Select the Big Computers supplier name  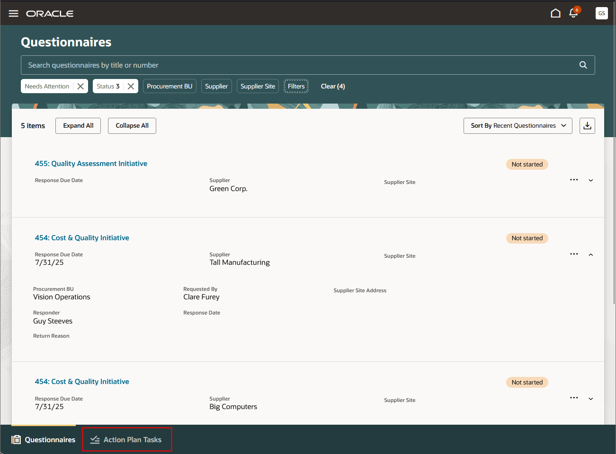tap(233, 407)
